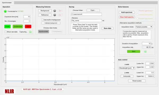This screenshot has height=95, width=159.
Task: Delete the stored Background with Del
Action: click(x=60, y=11)
